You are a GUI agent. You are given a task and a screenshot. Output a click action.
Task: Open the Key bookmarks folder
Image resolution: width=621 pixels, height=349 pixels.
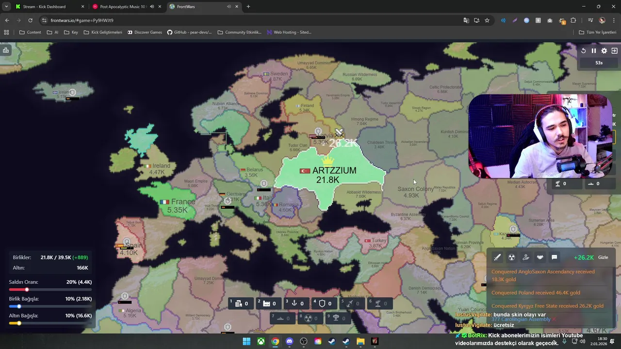(x=71, y=32)
